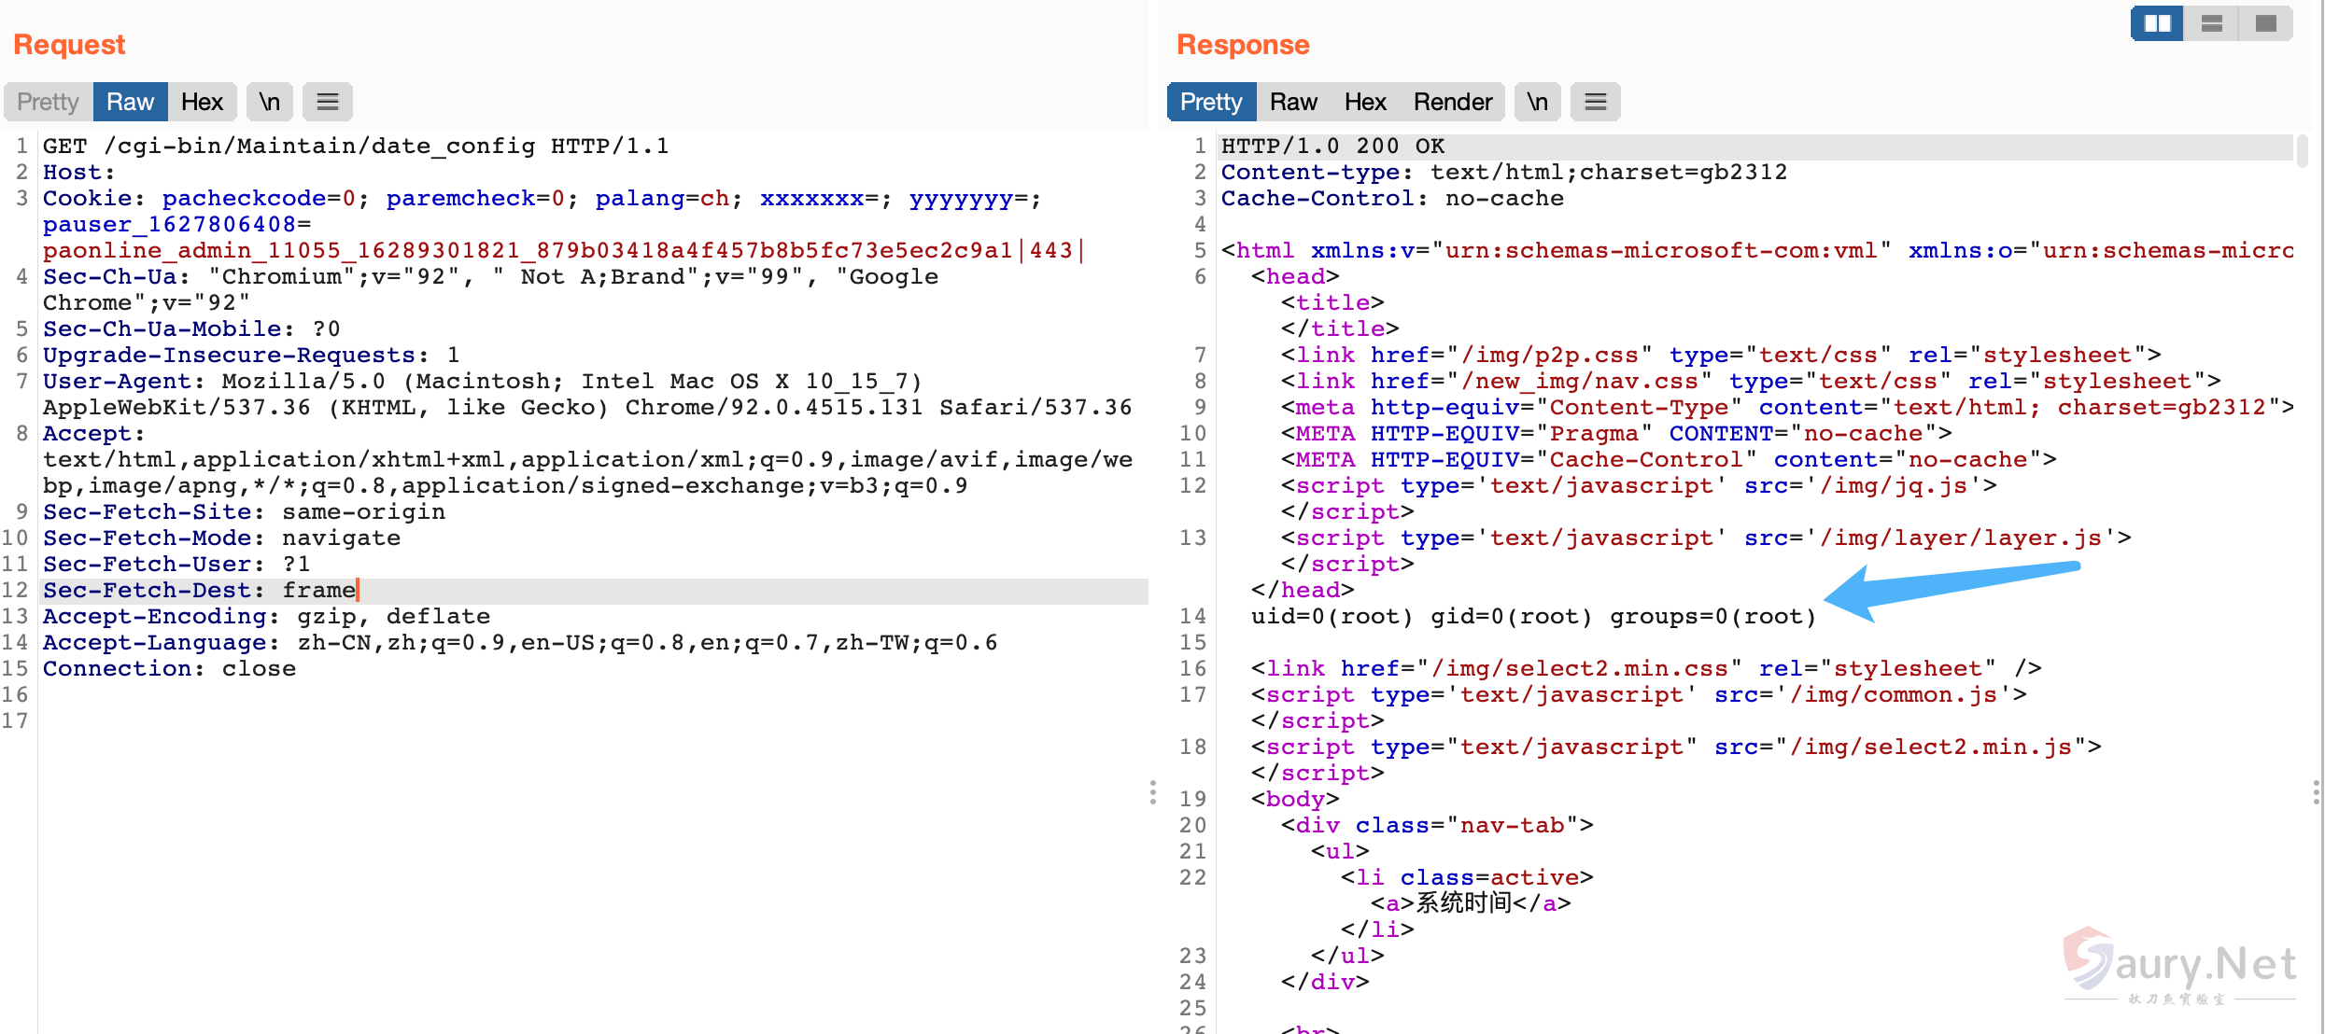Switch Response view to Raw
Image resolution: width=2325 pixels, height=1034 pixels.
[x=1293, y=102]
